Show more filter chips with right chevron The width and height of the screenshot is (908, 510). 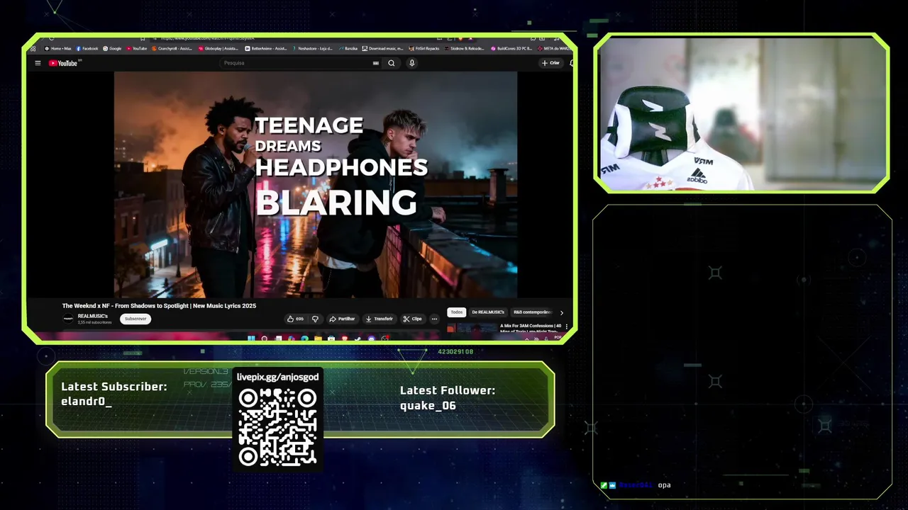[562, 312]
